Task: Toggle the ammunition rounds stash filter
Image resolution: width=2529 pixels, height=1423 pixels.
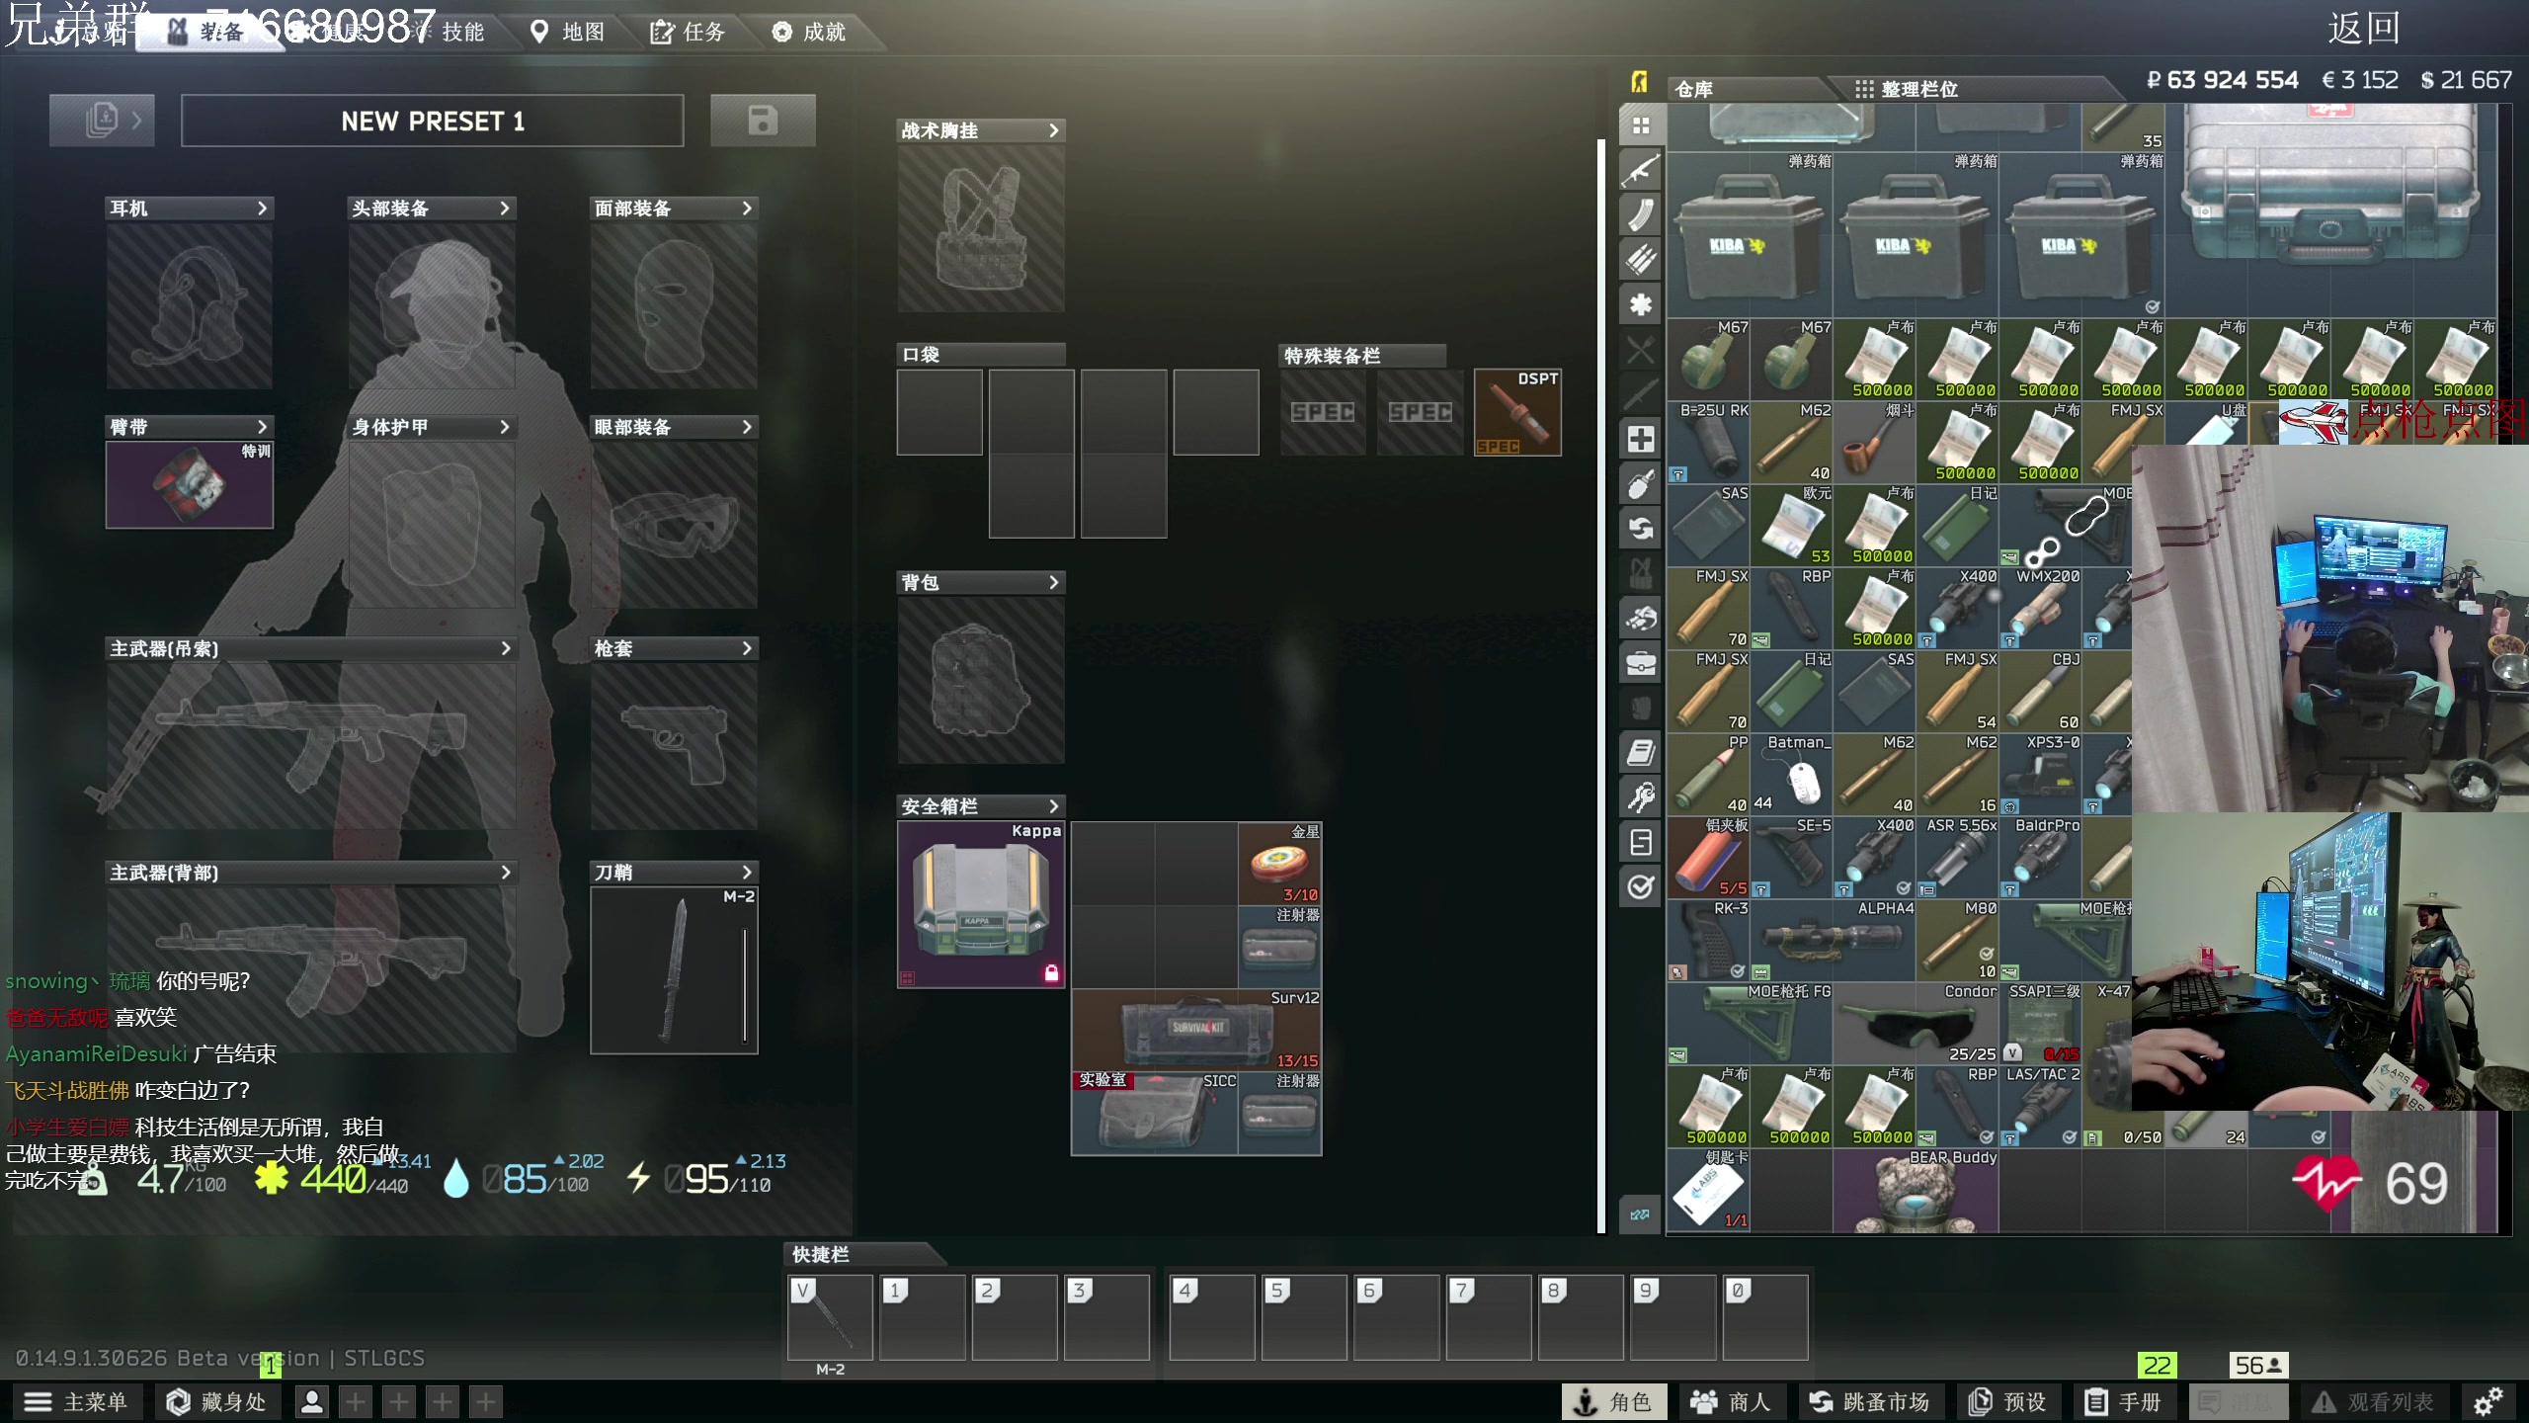Action: coord(1641,260)
